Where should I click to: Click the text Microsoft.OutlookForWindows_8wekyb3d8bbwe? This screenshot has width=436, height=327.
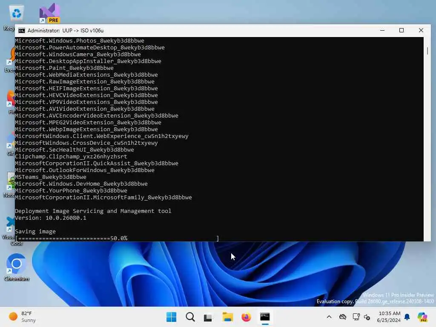85,170
